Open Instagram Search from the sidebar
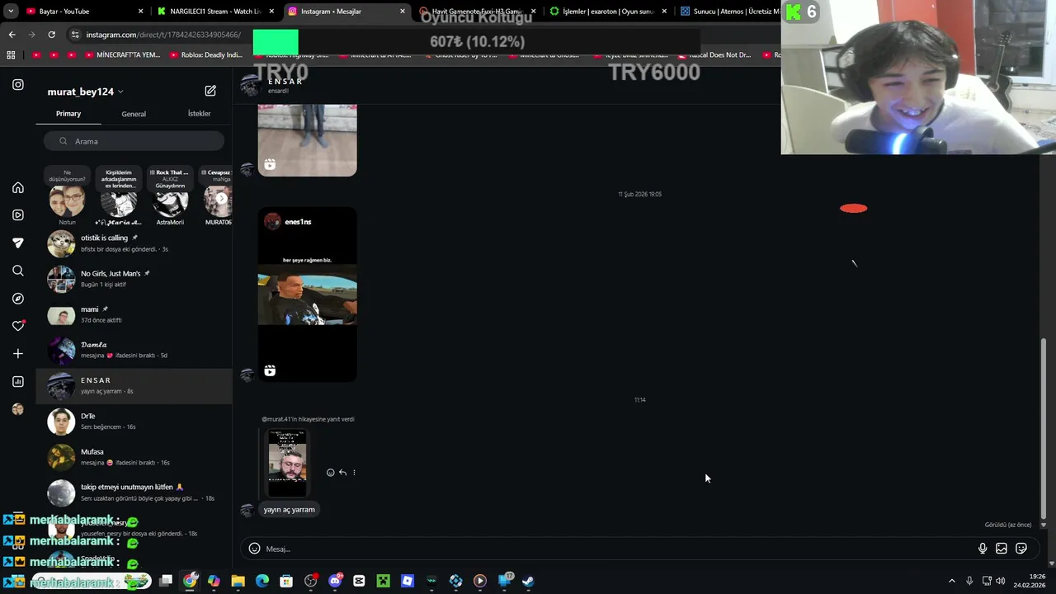1056x594 pixels. pyautogui.click(x=18, y=271)
